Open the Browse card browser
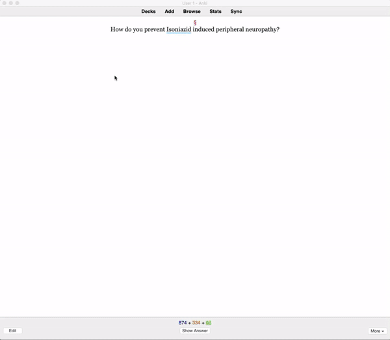 (192, 11)
